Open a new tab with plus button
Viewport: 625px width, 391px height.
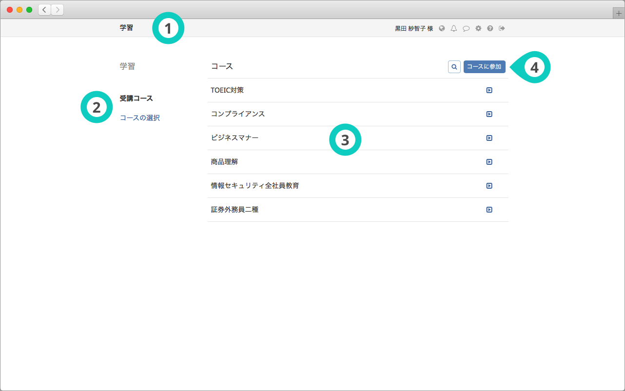619,14
